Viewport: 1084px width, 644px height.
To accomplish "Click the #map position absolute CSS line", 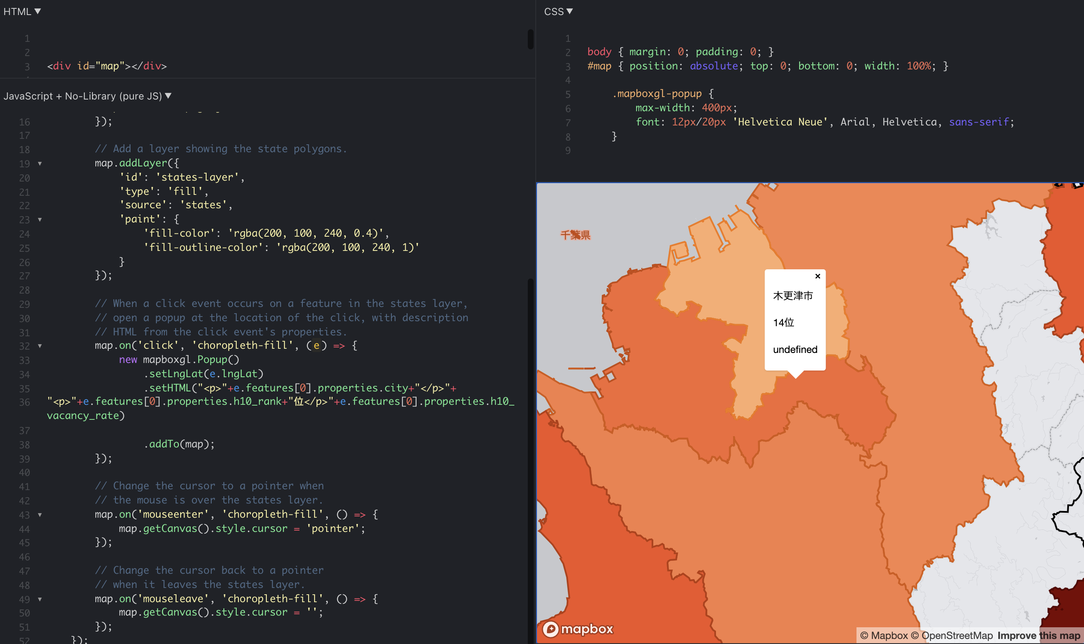I will click(x=768, y=66).
